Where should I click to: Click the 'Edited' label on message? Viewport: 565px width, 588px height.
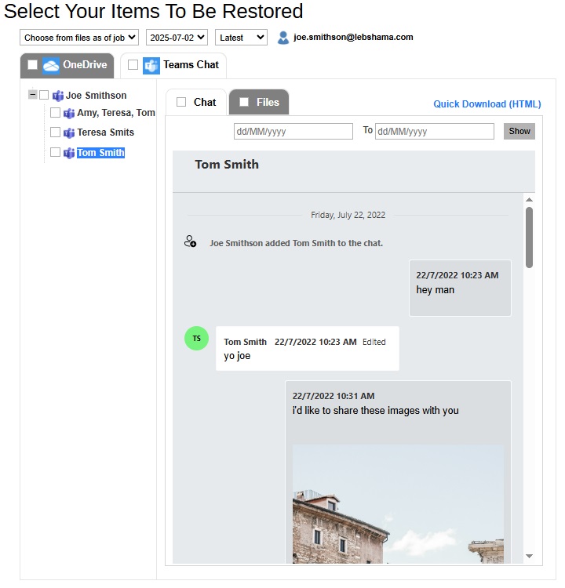374,342
